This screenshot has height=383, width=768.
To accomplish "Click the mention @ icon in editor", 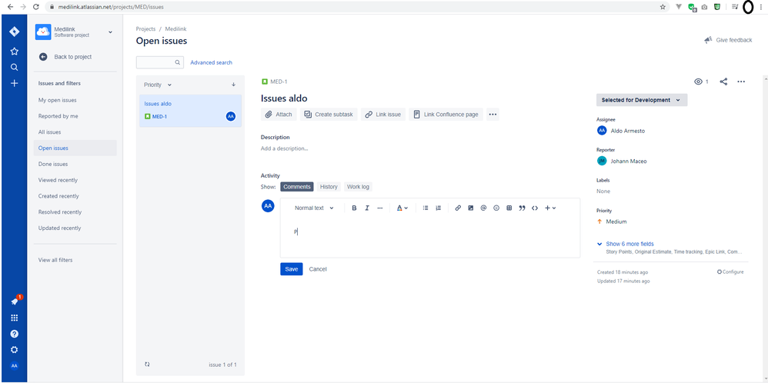I will click(483, 208).
